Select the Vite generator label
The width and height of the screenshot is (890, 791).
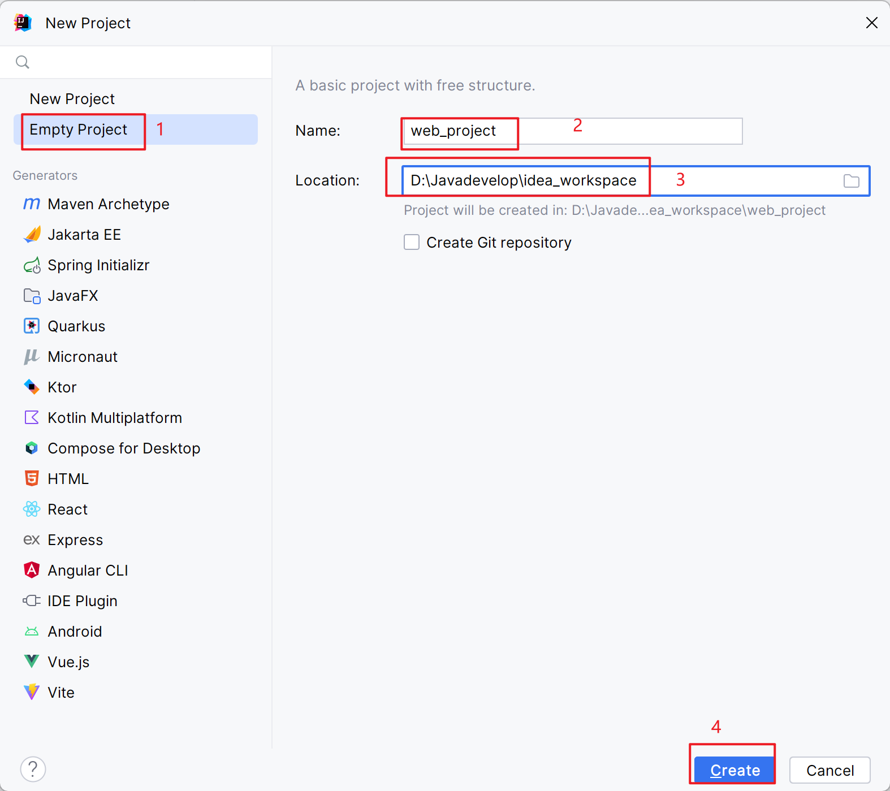(x=61, y=693)
